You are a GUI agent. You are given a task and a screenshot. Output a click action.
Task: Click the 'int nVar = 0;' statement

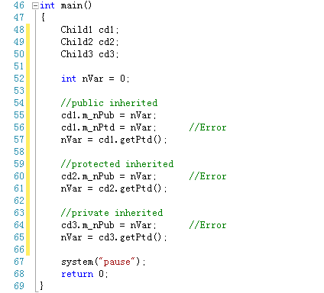click(96, 79)
